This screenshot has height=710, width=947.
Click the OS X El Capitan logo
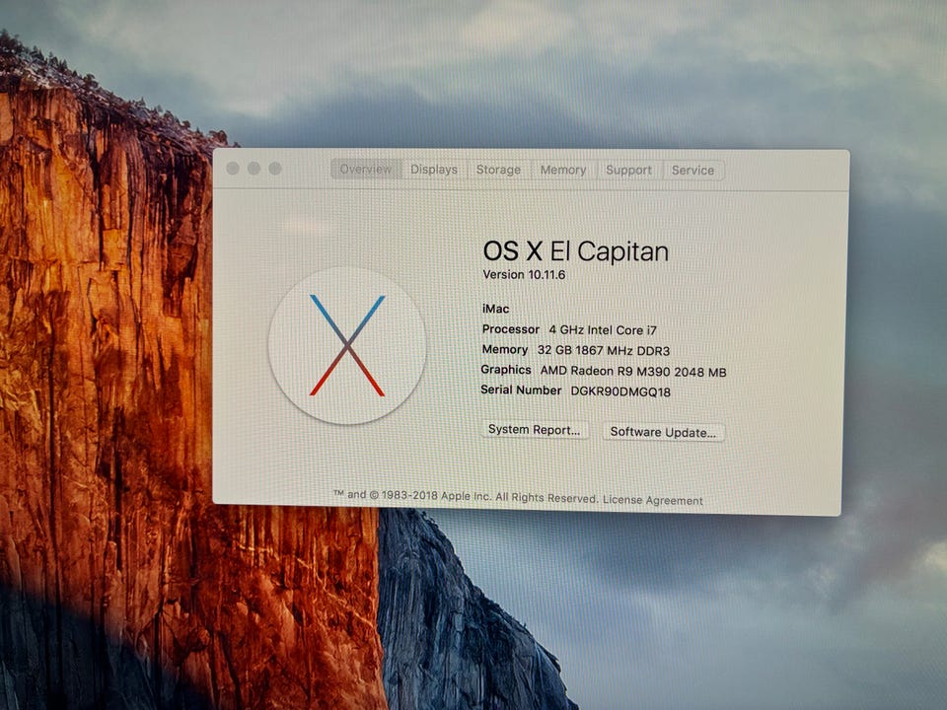click(x=346, y=345)
